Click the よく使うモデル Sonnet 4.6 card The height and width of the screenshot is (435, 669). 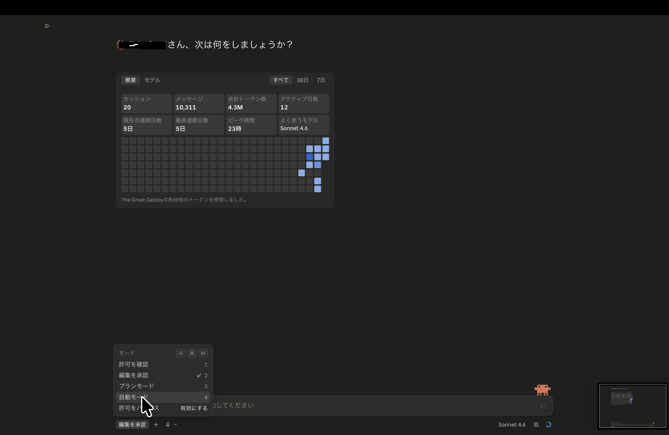coord(303,124)
